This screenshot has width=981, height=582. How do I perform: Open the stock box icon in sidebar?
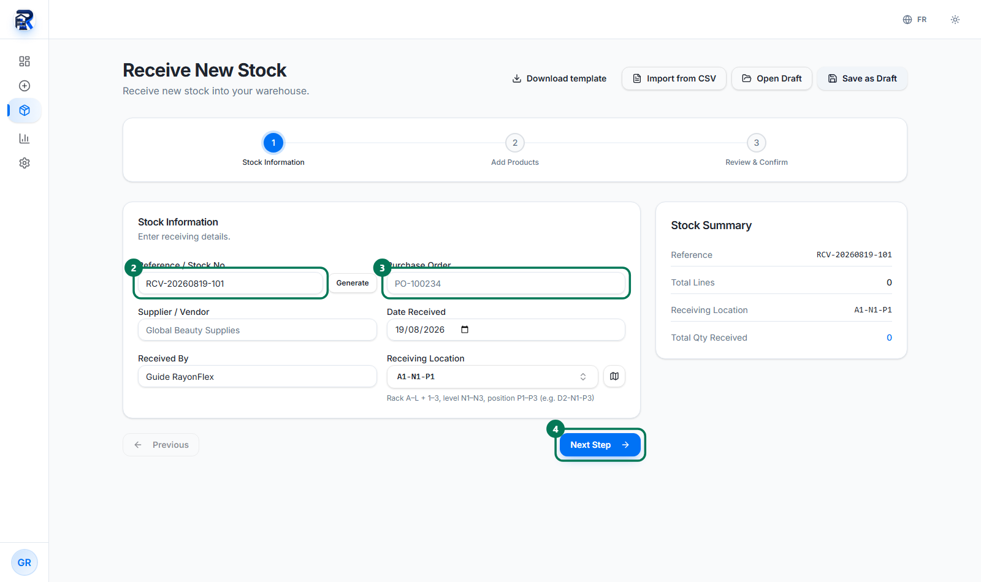(x=25, y=110)
